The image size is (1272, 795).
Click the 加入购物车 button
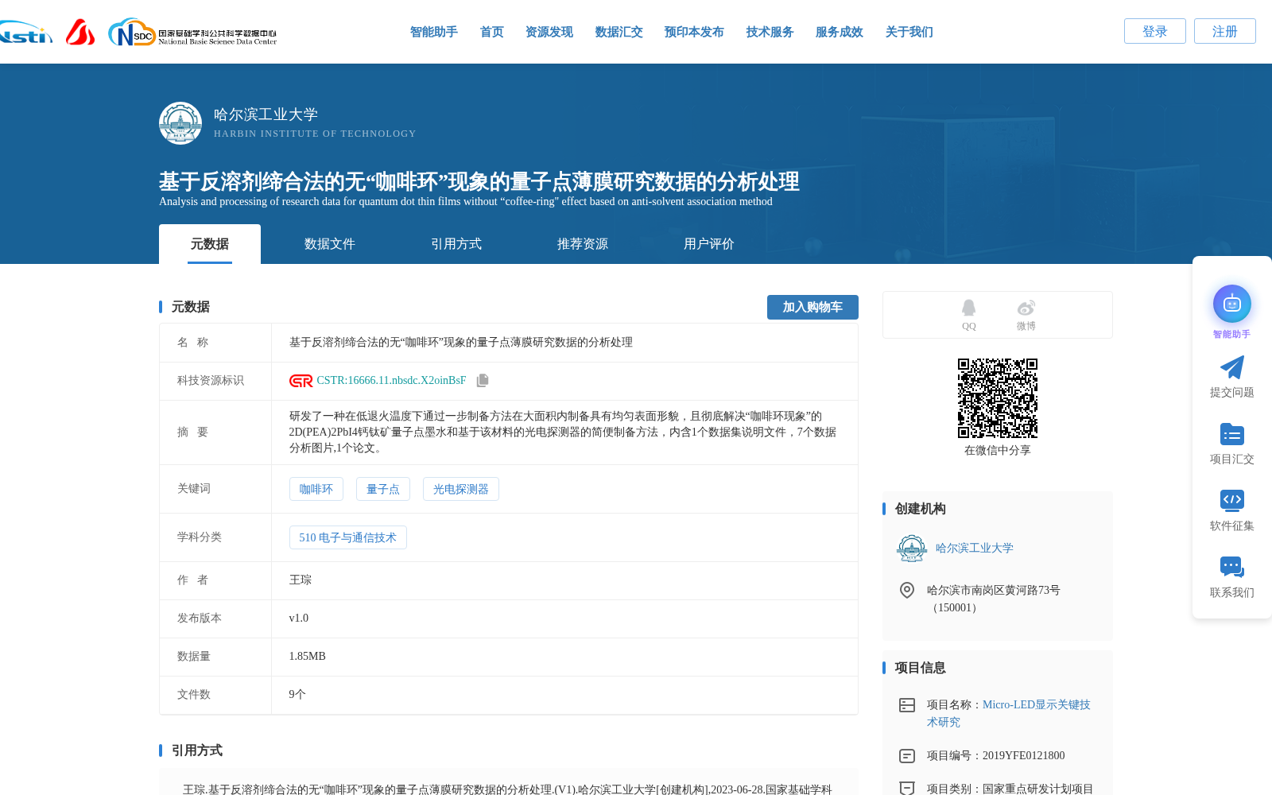pyautogui.click(x=812, y=307)
